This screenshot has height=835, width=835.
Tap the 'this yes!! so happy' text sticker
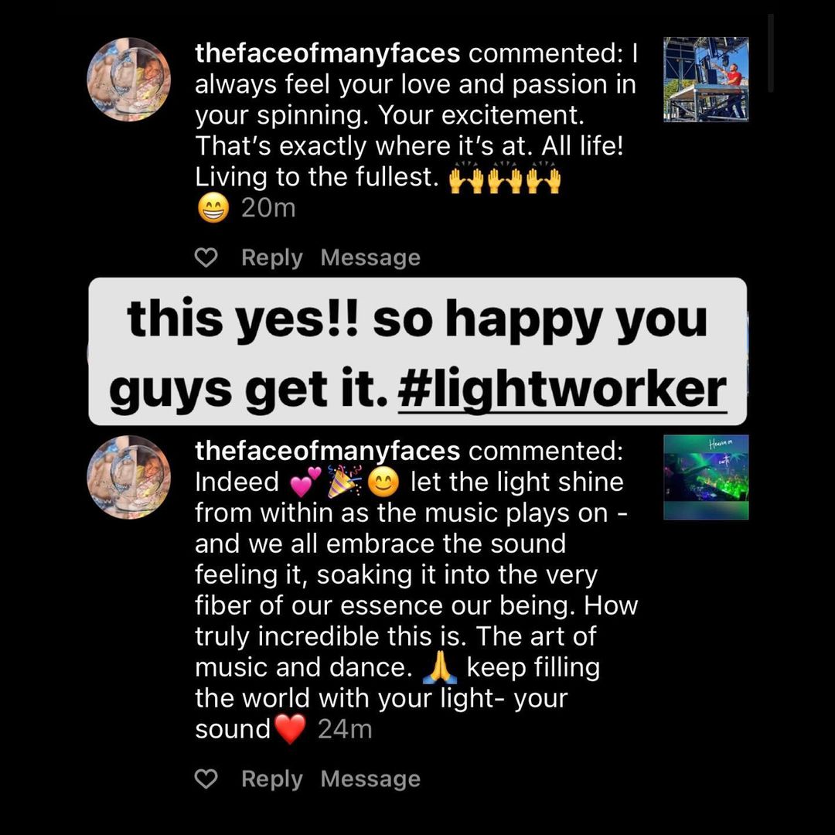pos(417,352)
